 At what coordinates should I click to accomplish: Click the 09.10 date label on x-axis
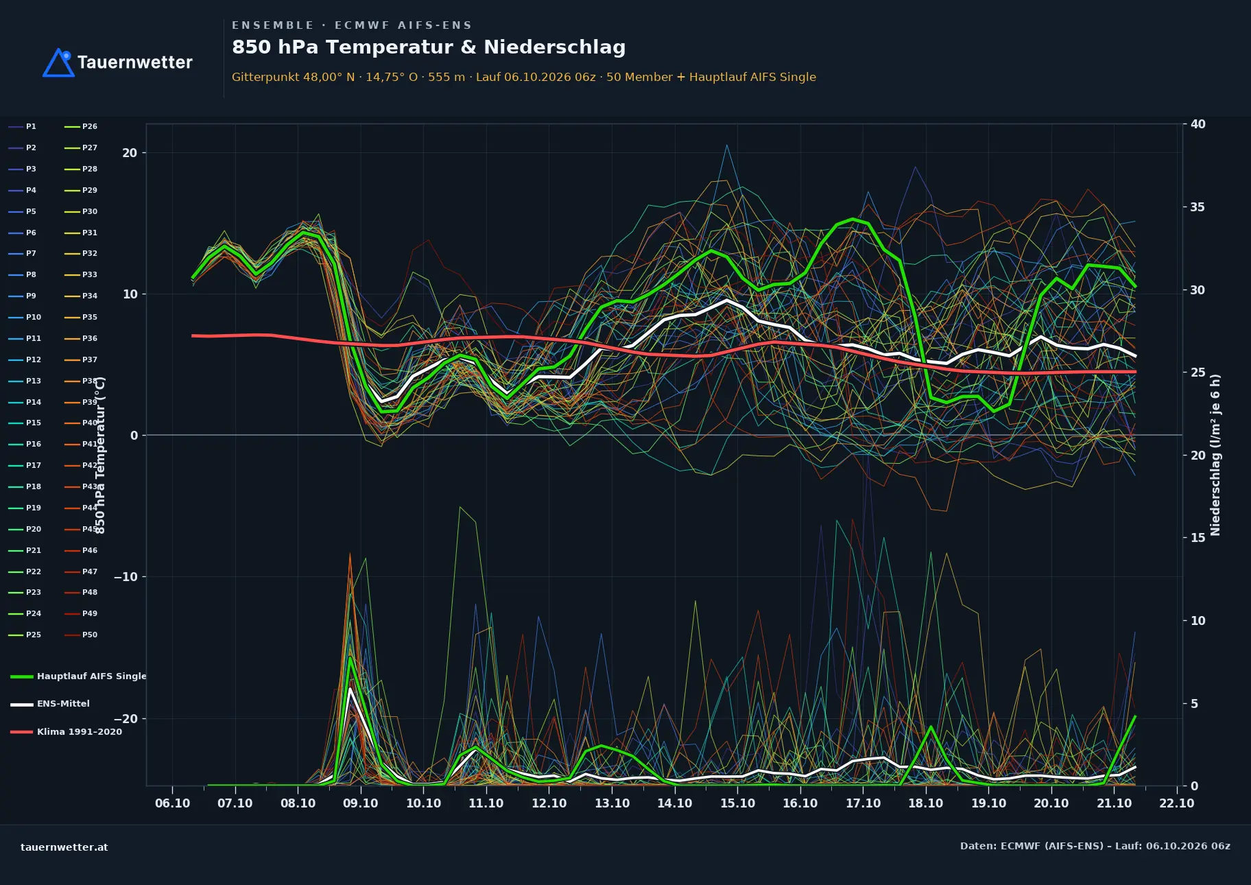[361, 803]
